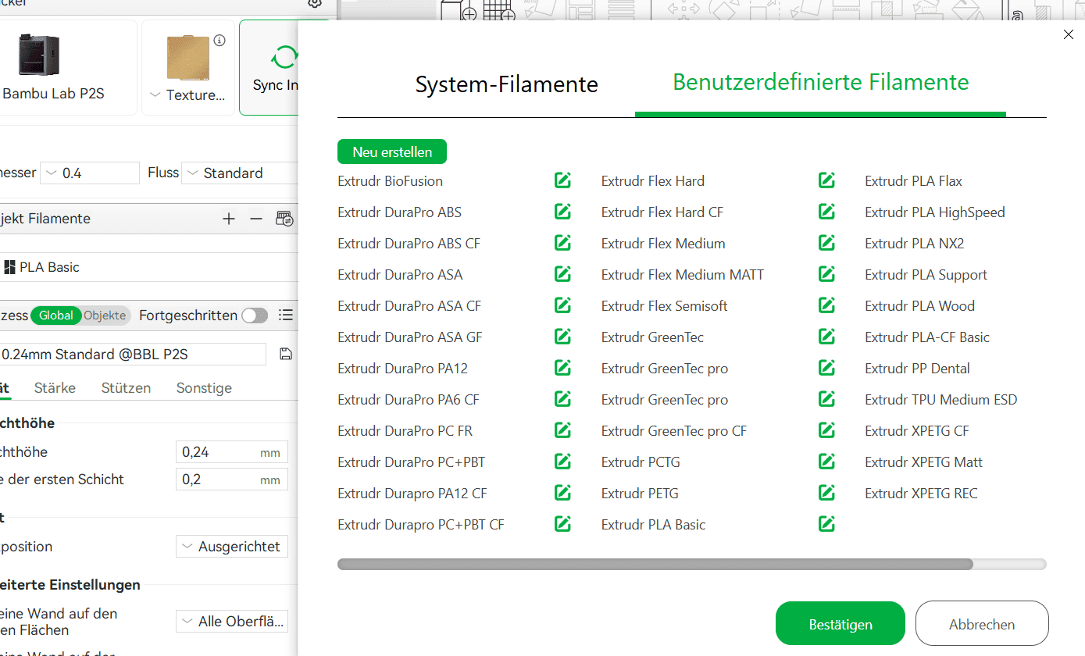1085x656 pixels.
Task: Switch process mode to Objekte
Action: [x=105, y=316]
